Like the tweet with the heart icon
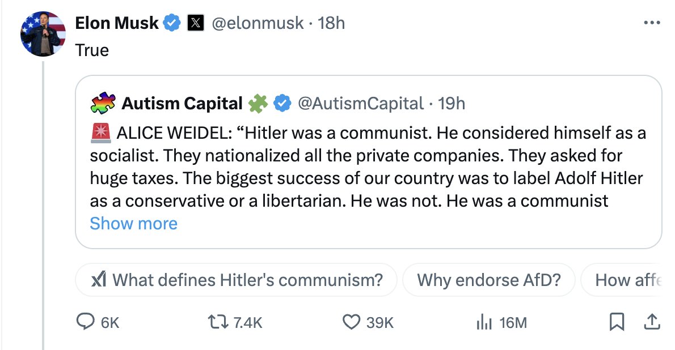675x350 pixels. click(352, 322)
